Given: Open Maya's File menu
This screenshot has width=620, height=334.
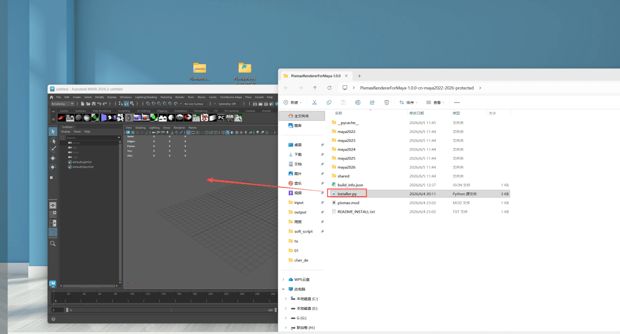Looking at the screenshot, I should pos(58,97).
